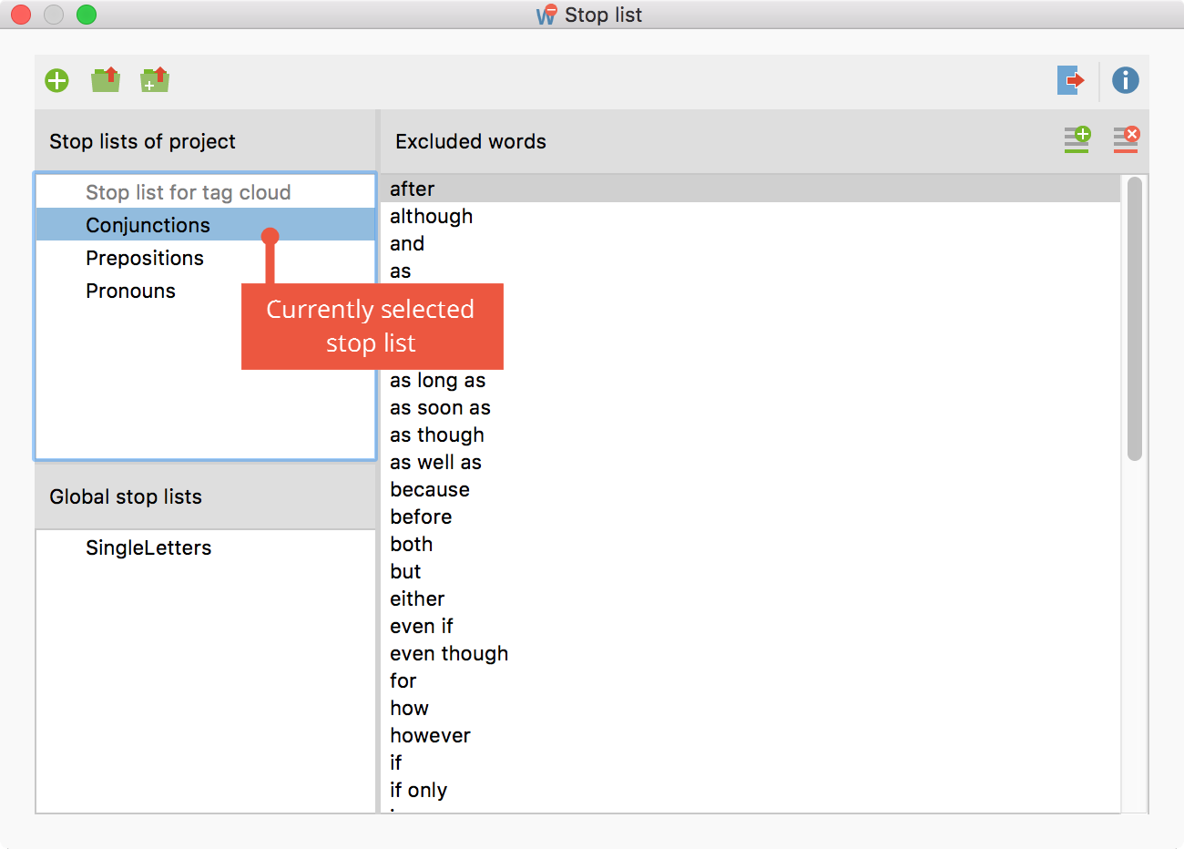
Task: Select the Prepositions stop list
Action: pyautogui.click(x=205, y=258)
